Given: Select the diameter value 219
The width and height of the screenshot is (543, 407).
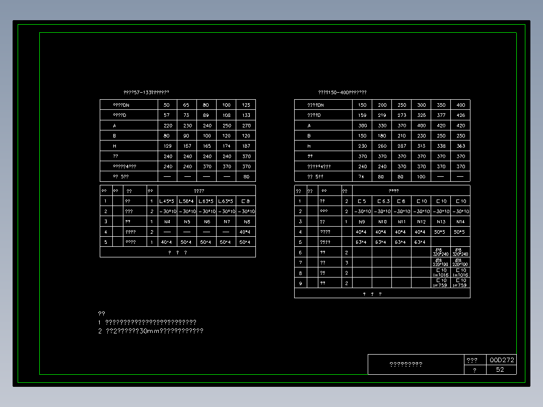Looking at the screenshot, I should click(x=382, y=115).
